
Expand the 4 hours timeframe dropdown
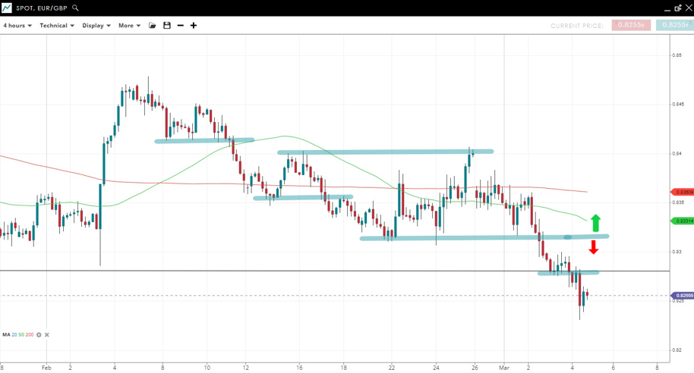[x=17, y=26]
